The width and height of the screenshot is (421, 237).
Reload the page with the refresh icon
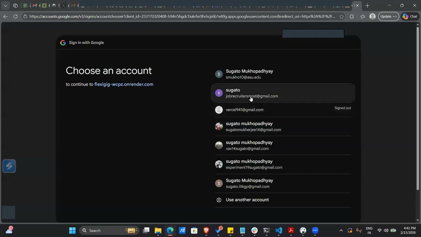(15, 16)
